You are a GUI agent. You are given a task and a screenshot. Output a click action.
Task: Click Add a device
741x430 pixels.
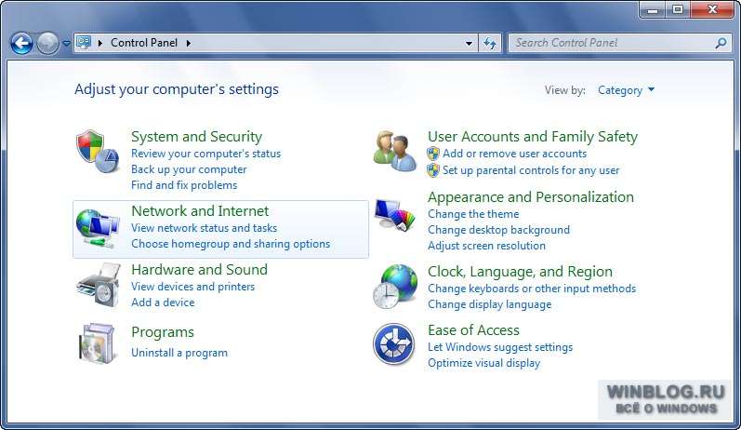tap(163, 302)
